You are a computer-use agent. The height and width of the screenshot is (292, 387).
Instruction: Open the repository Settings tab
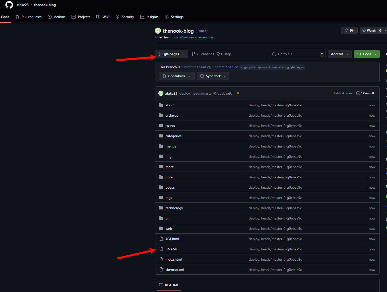[174, 17]
